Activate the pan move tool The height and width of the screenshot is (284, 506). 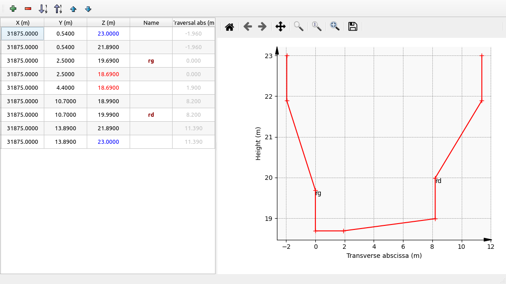click(280, 27)
